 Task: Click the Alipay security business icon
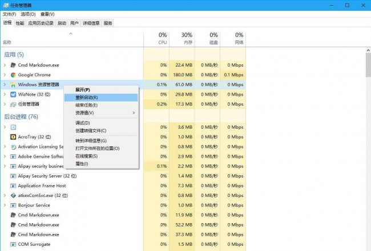(13, 166)
